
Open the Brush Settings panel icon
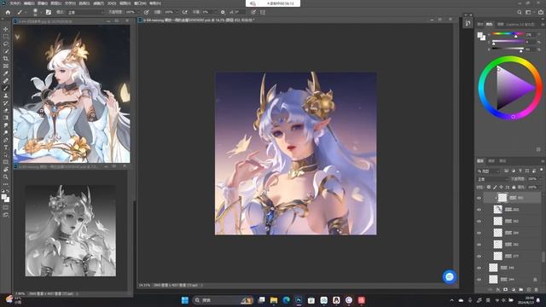coord(49,12)
